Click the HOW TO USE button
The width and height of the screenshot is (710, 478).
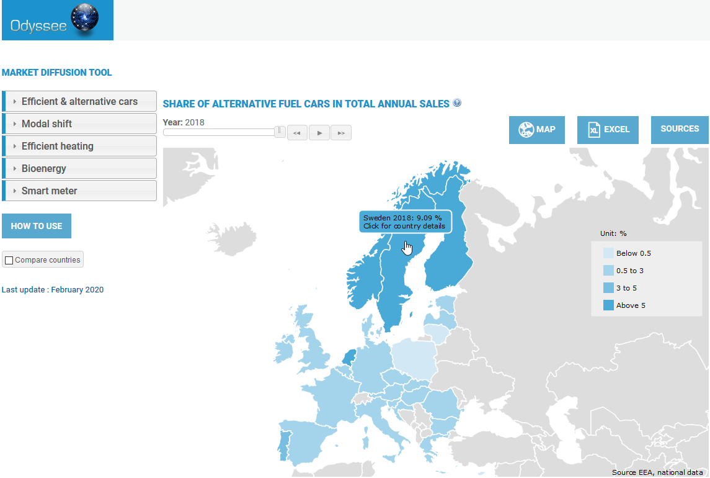pyautogui.click(x=36, y=225)
